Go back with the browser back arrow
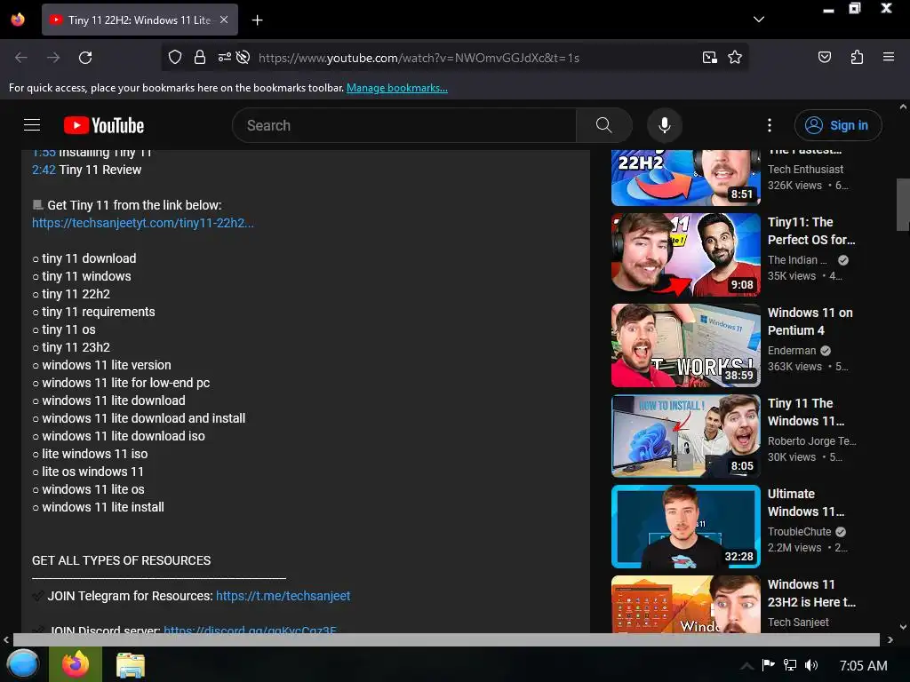910x682 pixels. pyautogui.click(x=21, y=58)
